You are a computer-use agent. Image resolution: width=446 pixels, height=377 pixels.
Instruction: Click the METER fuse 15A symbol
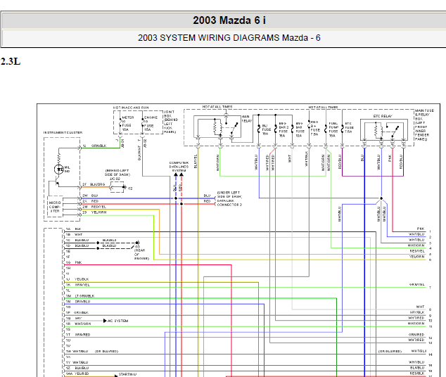click(x=120, y=124)
